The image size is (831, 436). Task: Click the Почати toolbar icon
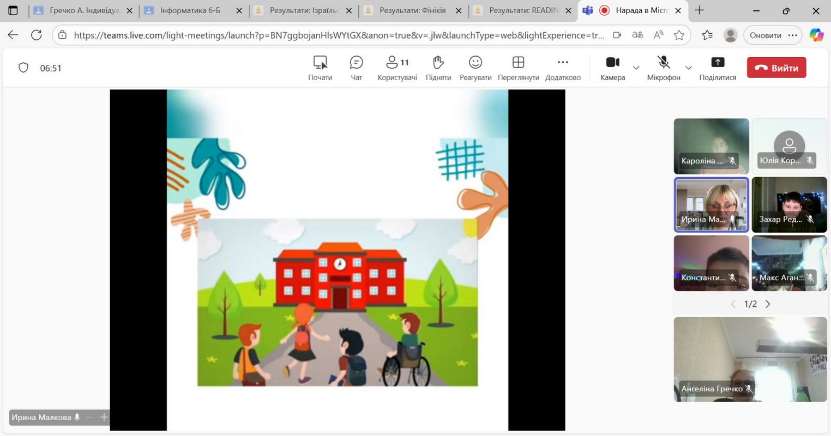tap(320, 68)
